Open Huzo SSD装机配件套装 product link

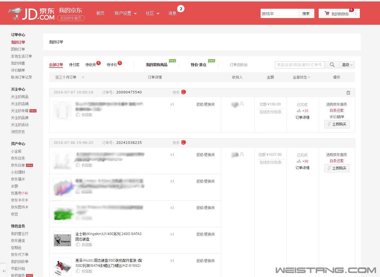(x=109, y=263)
